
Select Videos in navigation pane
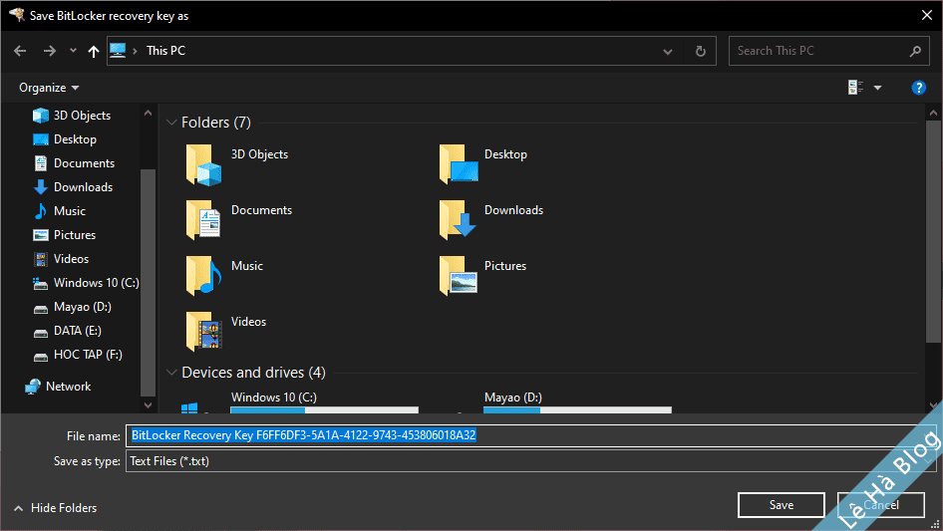(61, 259)
